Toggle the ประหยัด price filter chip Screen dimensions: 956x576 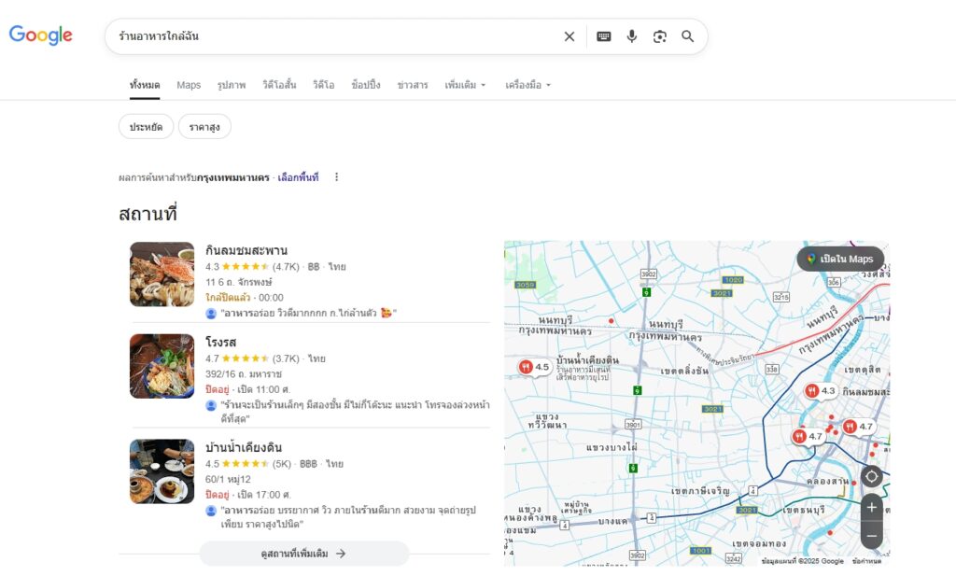point(145,126)
